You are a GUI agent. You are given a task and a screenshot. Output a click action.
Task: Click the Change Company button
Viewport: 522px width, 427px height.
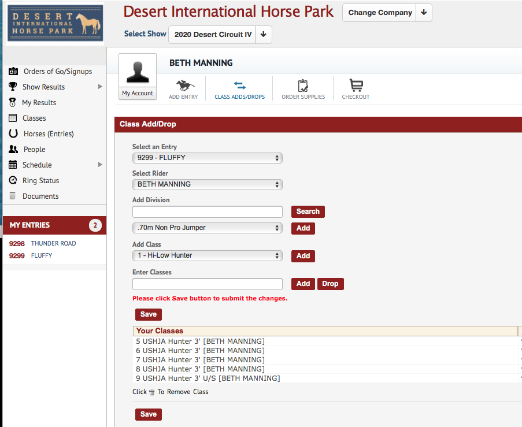point(380,13)
